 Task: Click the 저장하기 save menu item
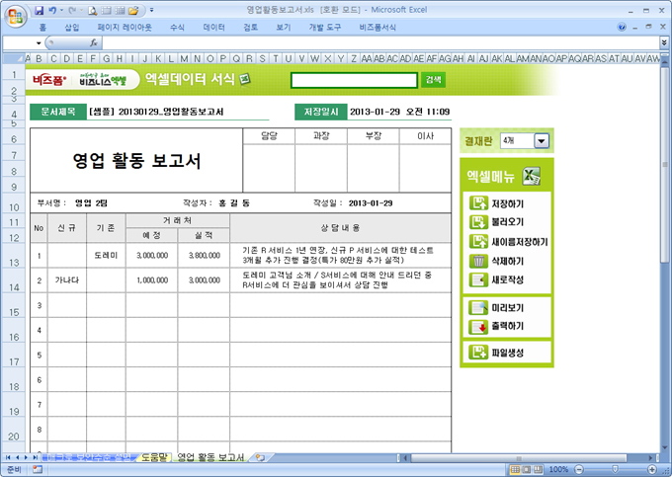point(497,203)
